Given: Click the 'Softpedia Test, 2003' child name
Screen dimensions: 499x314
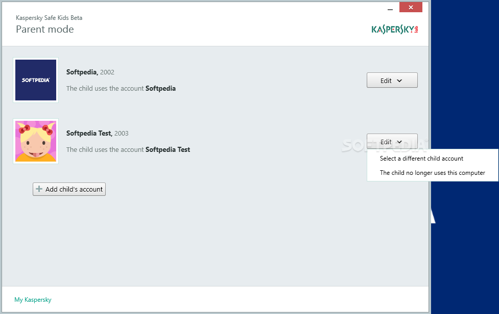Looking at the screenshot, I should [x=98, y=134].
